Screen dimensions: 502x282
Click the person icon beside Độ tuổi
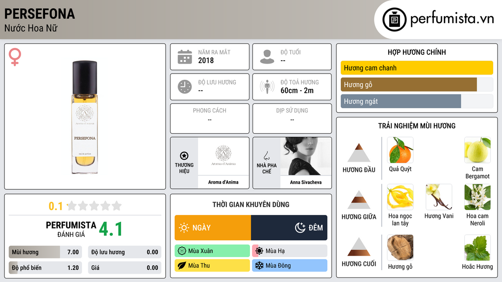tap(267, 57)
